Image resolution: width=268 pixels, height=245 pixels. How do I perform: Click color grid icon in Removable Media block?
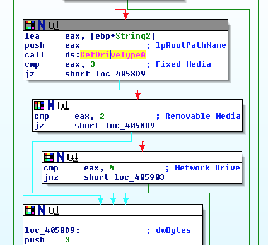point(39,105)
